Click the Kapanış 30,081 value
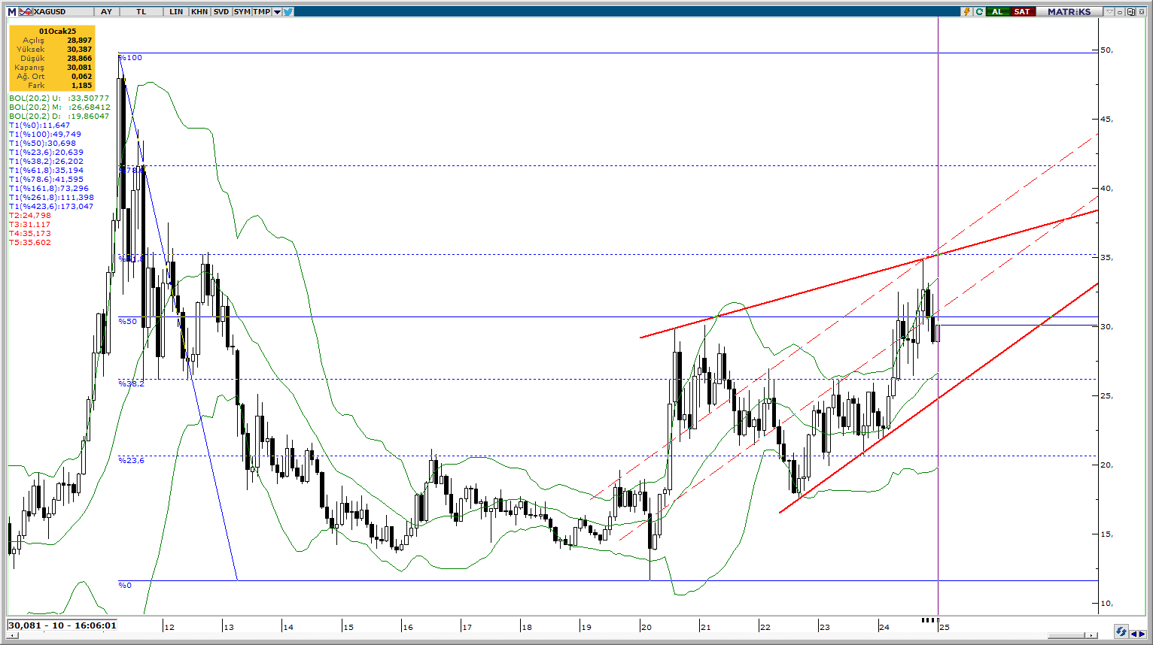Screen dimensions: 1153x645 coord(79,67)
